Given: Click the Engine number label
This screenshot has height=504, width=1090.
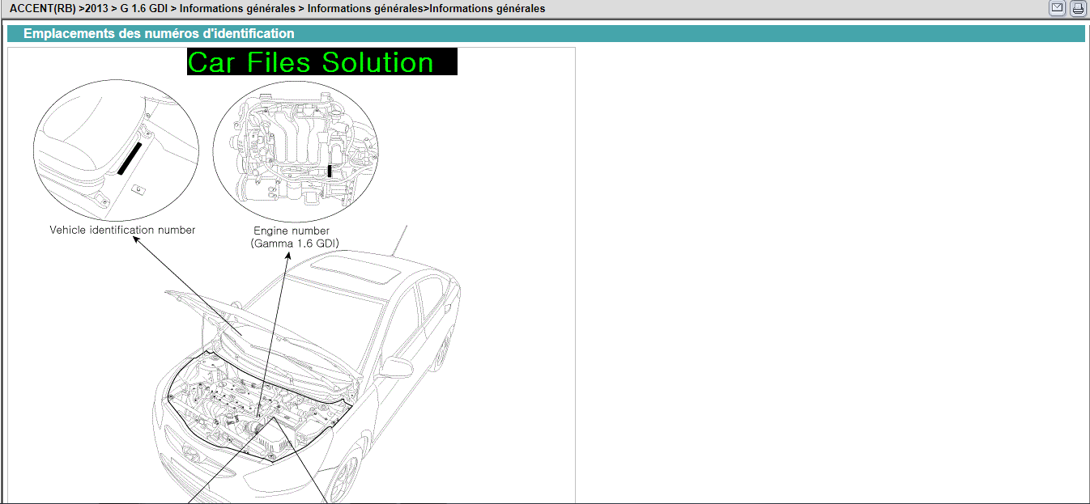Looking at the screenshot, I should click(x=292, y=231).
